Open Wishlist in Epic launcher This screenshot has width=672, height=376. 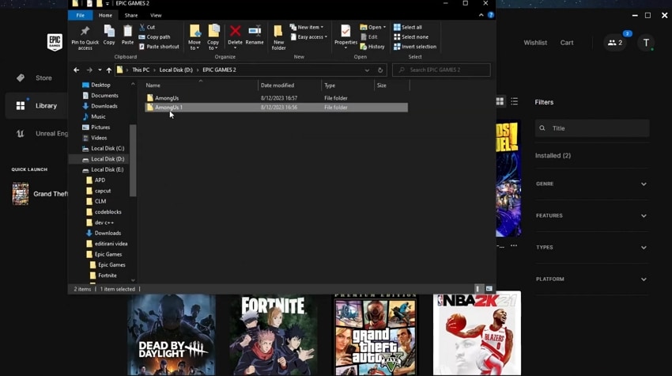535,43
